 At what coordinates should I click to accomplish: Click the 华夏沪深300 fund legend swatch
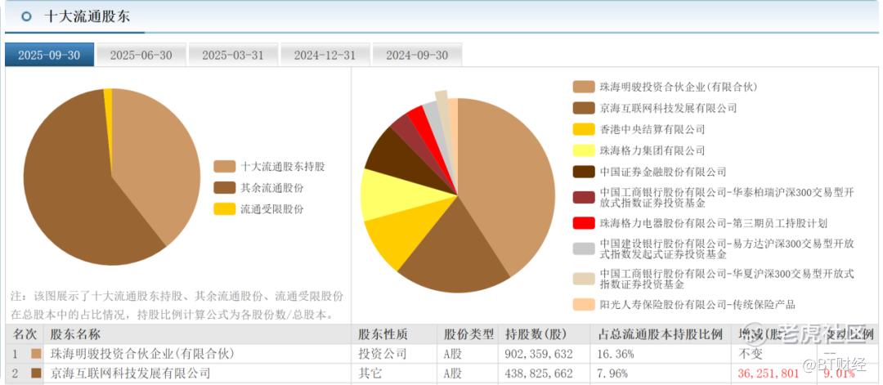pyautogui.click(x=584, y=279)
